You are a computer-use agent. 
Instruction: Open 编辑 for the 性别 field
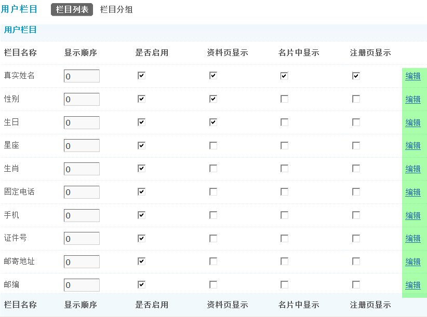[x=412, y=99]
